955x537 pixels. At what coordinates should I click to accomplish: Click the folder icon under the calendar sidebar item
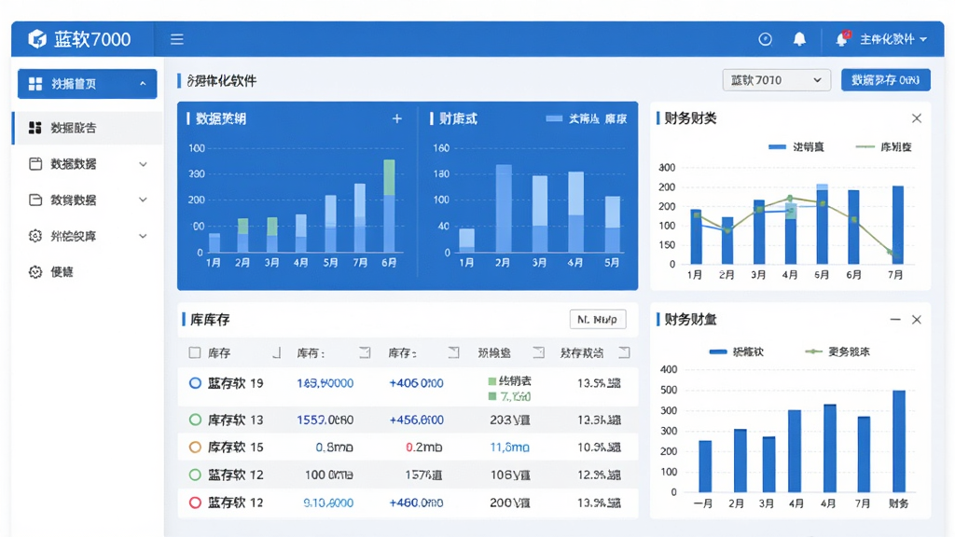tap(35, 200)
